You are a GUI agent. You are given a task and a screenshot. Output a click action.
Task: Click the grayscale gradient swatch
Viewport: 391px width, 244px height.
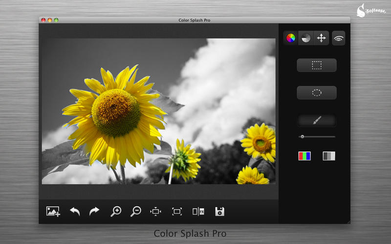[329, 156]
